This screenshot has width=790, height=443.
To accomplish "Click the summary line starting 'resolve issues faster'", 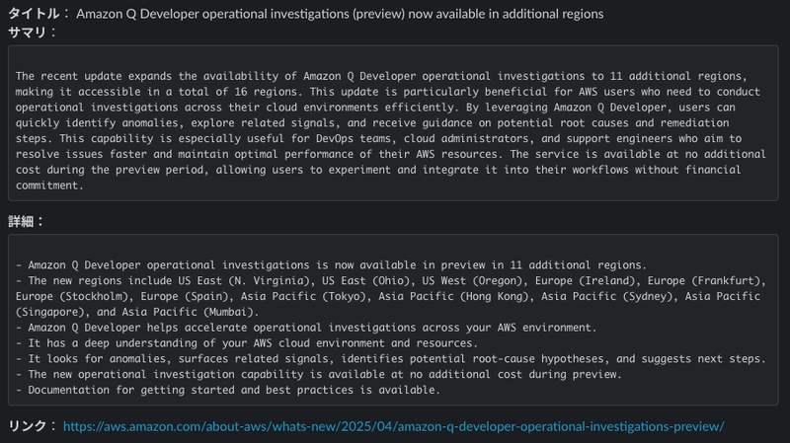I will point(390,154).
